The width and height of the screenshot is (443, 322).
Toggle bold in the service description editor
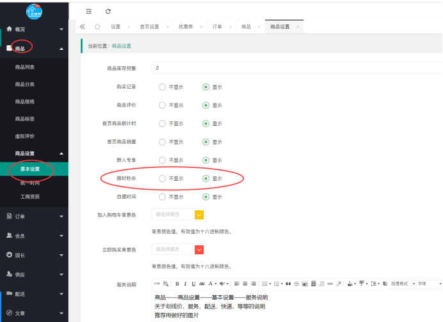[177, 283]
